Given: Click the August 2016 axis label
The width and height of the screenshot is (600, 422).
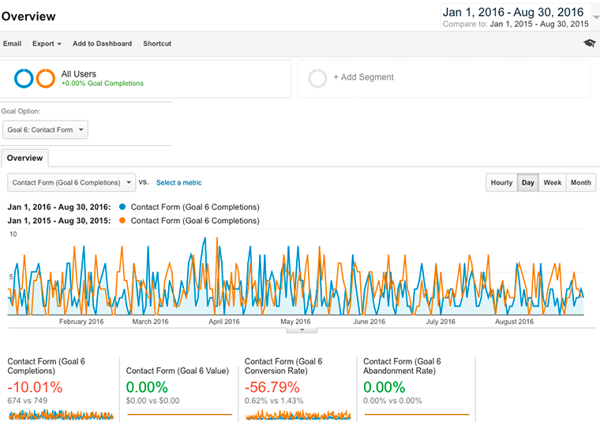Looking at the screenshot, I should pyautogui.click(x=514, y=322).
